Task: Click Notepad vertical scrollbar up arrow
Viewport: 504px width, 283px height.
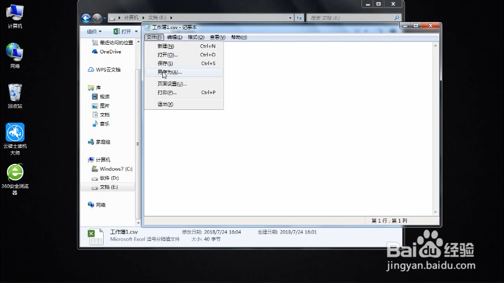Action: (435, 45)
